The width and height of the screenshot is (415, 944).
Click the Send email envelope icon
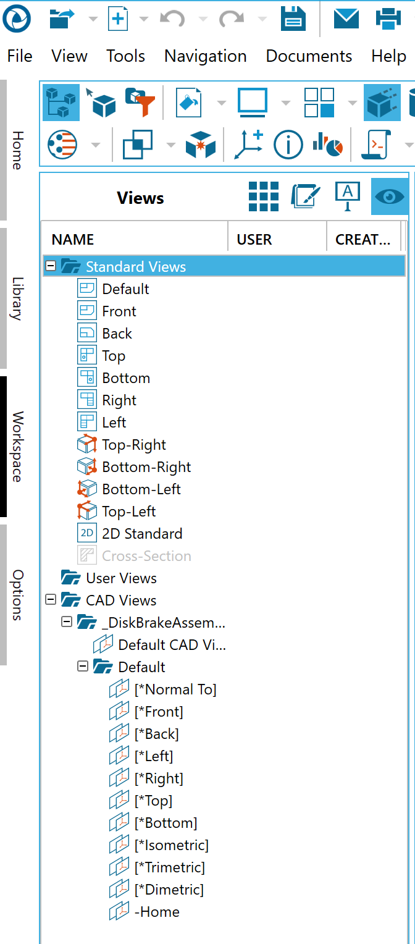[x=346, y=19]
